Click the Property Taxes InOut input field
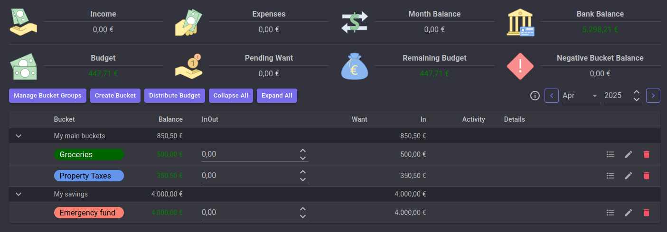 pyautogui.click(x=247, y=176)
